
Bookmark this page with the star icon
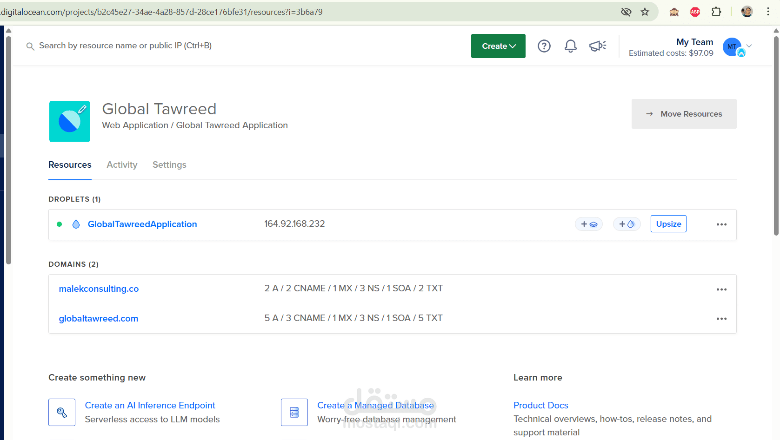pos(645,12)
